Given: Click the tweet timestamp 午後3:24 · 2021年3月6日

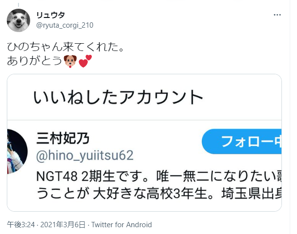Looking at the screenshot, I should tap(46, 225).
